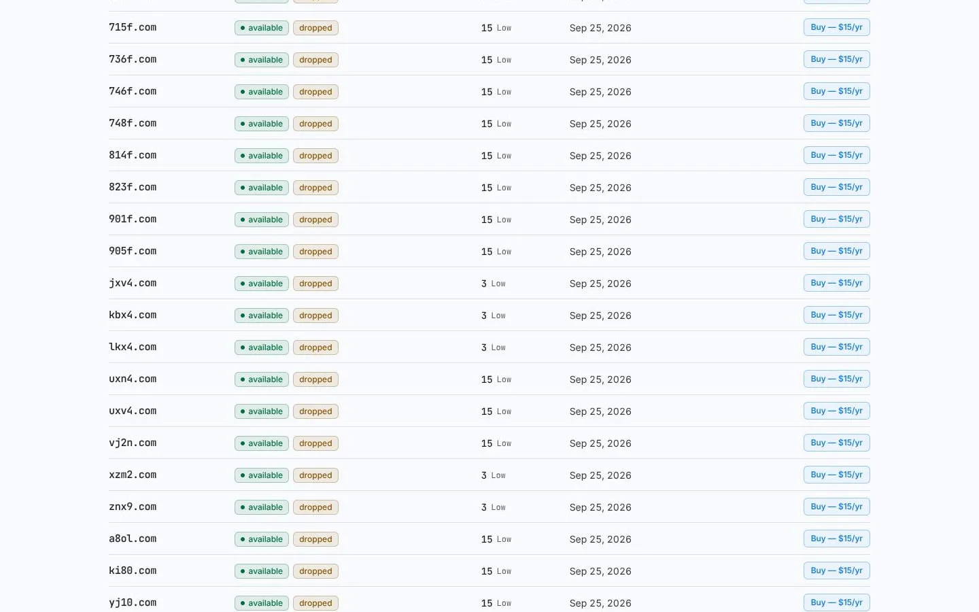Open vj2n.com domain name
Image resolution: width=979 pixels, height=612 pixels.
pos(133,443)
